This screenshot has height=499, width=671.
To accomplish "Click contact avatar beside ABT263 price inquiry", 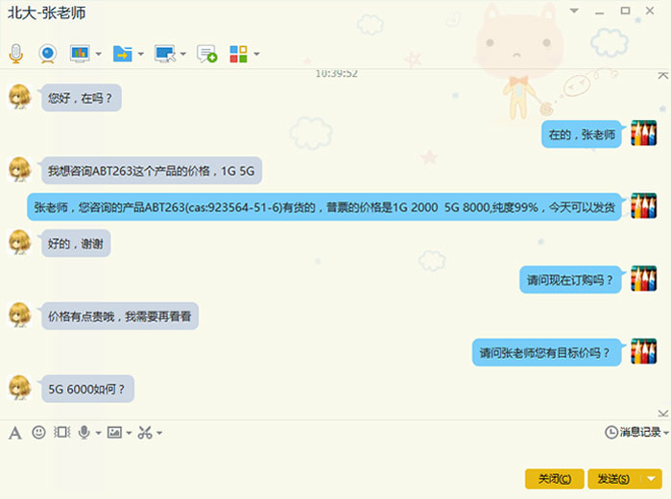I will (x=20, y=169).
